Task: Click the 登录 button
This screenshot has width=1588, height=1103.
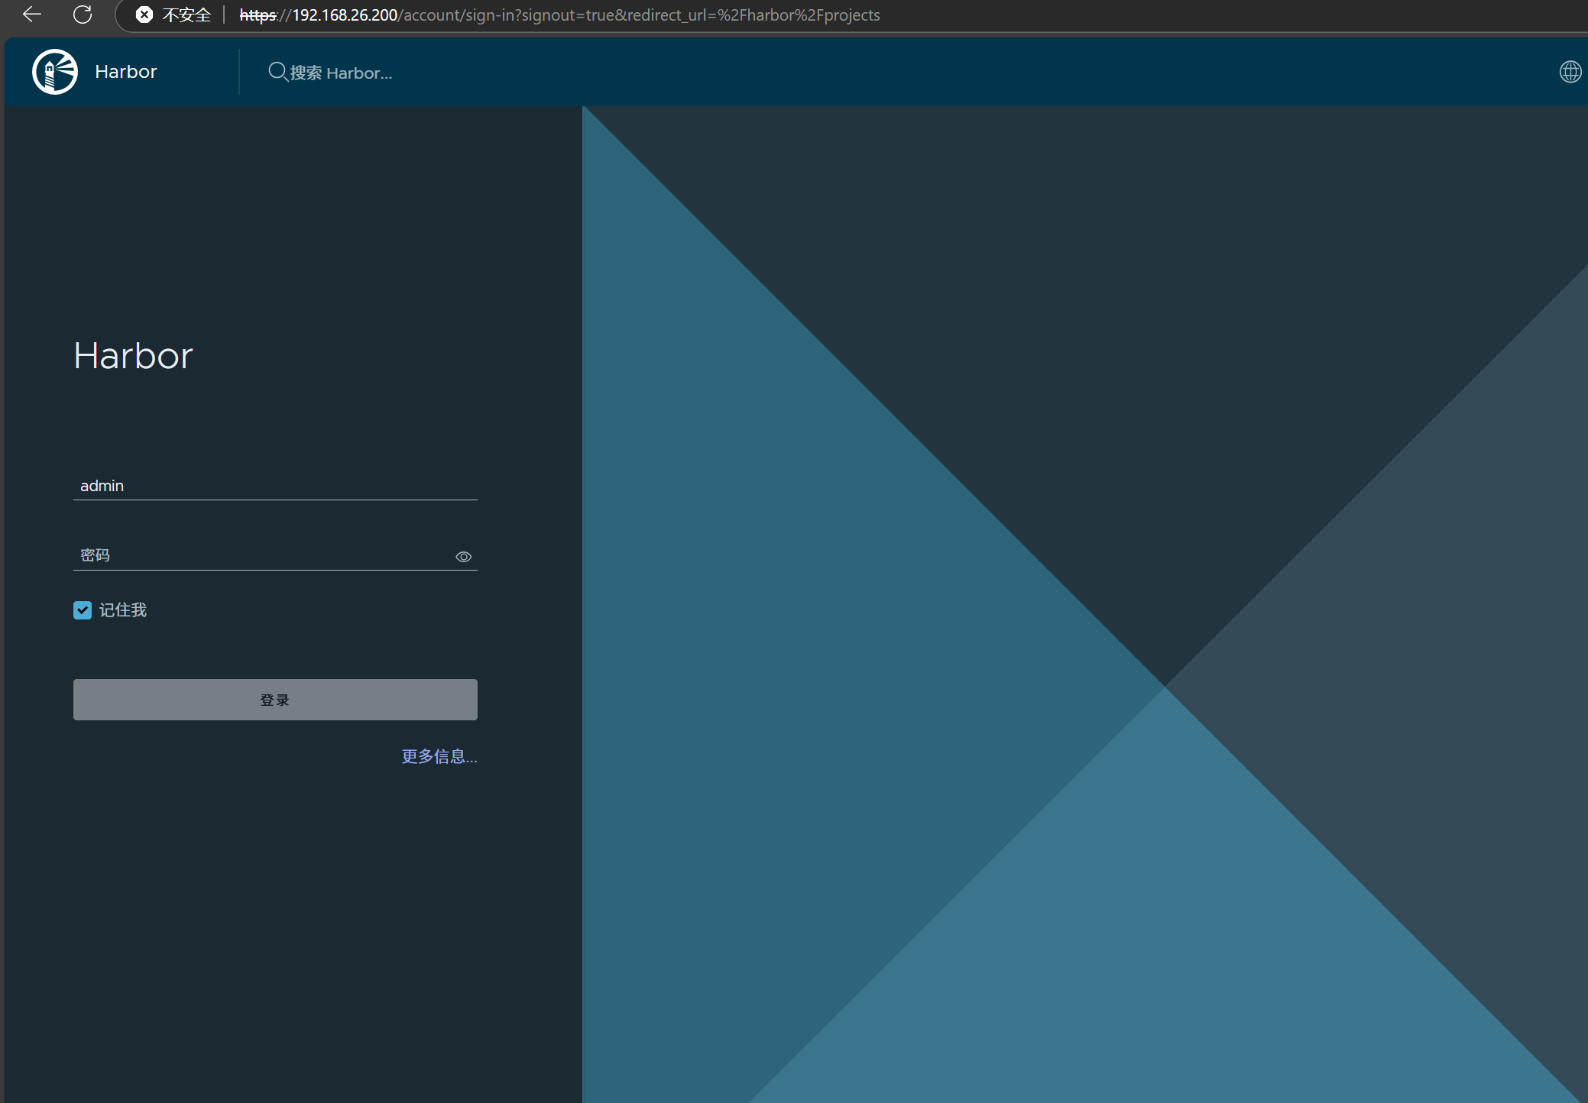Action: (x=275, y=700)
